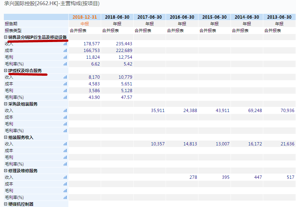View chart icon of 毛利 in 采购及组装服务

click(65, 124)
